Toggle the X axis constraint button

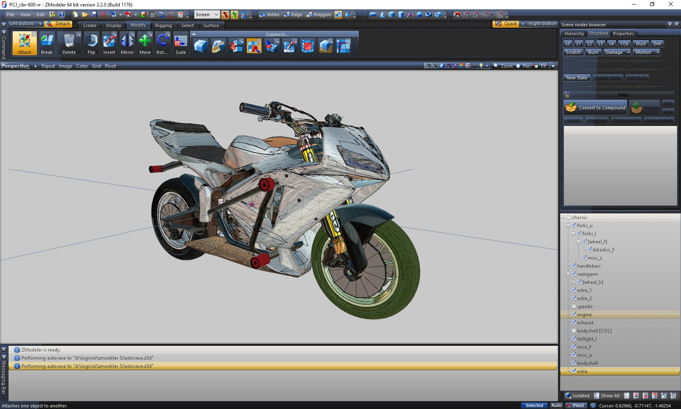(x=225, y=15)
